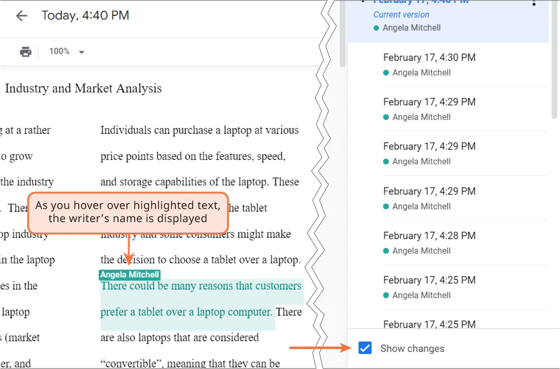Viewport: 560px width, 369px height.
Task: Click the Print icon in the toolbar
Action: [25, 51]
